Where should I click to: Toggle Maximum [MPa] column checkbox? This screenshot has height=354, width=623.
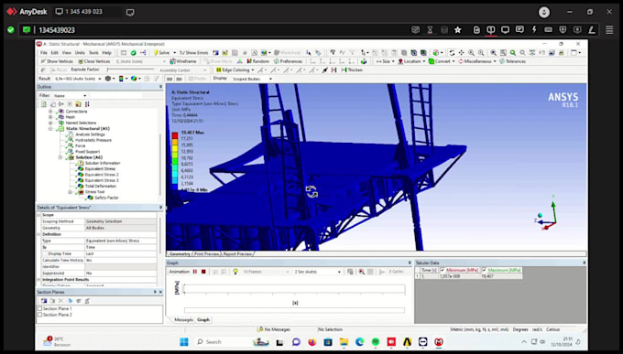click(x=485, y=270)
